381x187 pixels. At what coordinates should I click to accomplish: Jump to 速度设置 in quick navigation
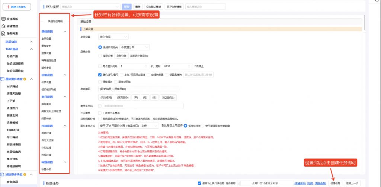[46, 53]
